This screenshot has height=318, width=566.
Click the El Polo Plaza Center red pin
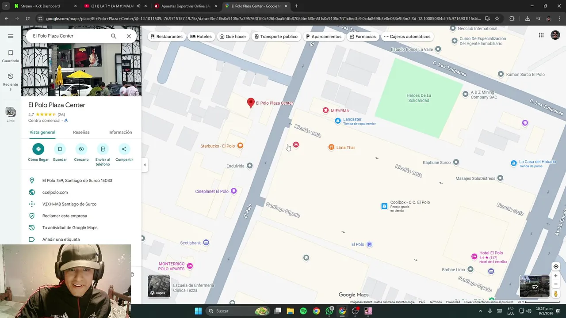251,103
